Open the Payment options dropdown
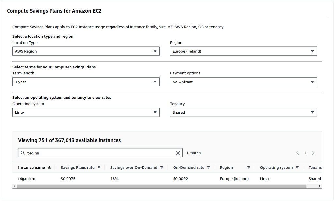 pyautogui.click(x=243, y=82)
